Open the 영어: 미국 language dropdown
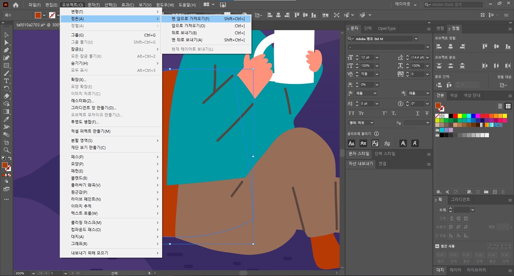Screen dimensions: 514x276 click(x=361, y=123)
